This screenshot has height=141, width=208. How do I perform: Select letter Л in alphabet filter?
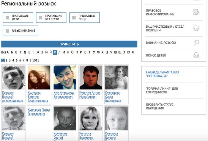(x=59, y=52)
